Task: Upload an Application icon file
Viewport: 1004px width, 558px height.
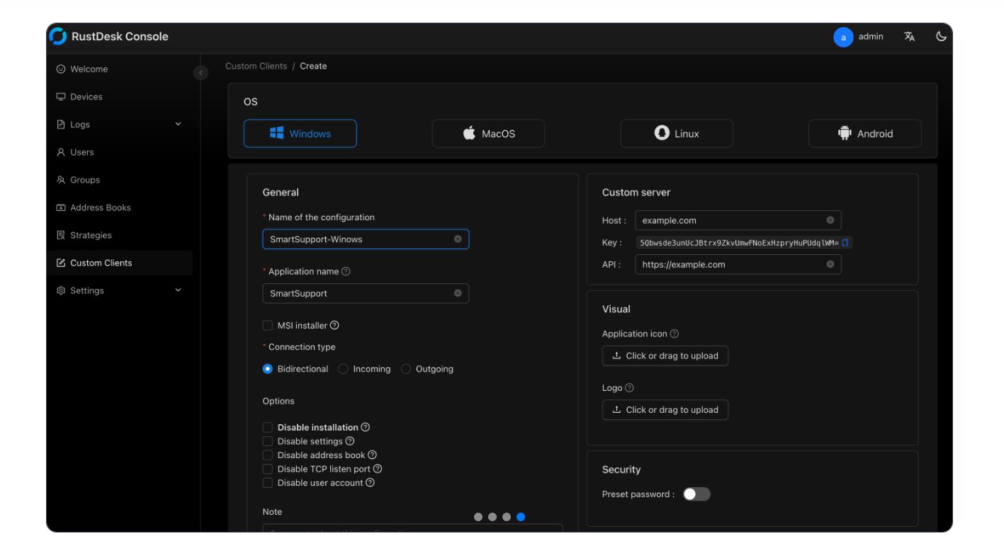Action: tap(665, 355)
